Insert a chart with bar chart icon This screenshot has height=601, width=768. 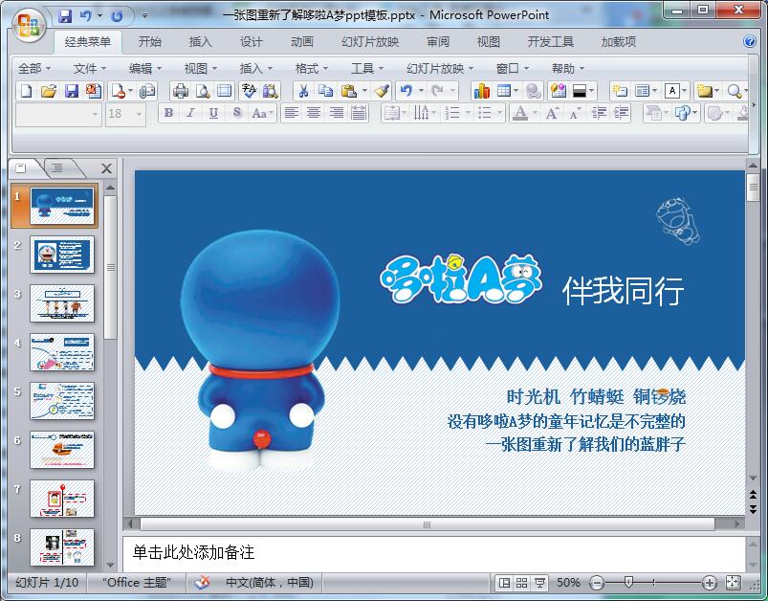click(x=482, y=91)
